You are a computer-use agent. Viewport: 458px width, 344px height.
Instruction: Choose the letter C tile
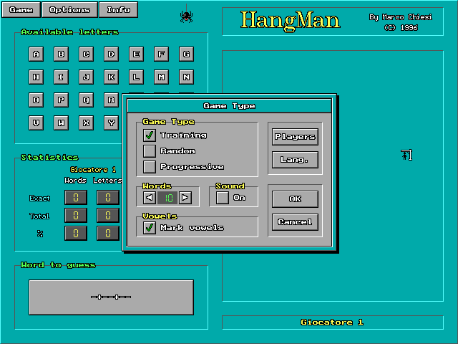[x=86, y=54]
